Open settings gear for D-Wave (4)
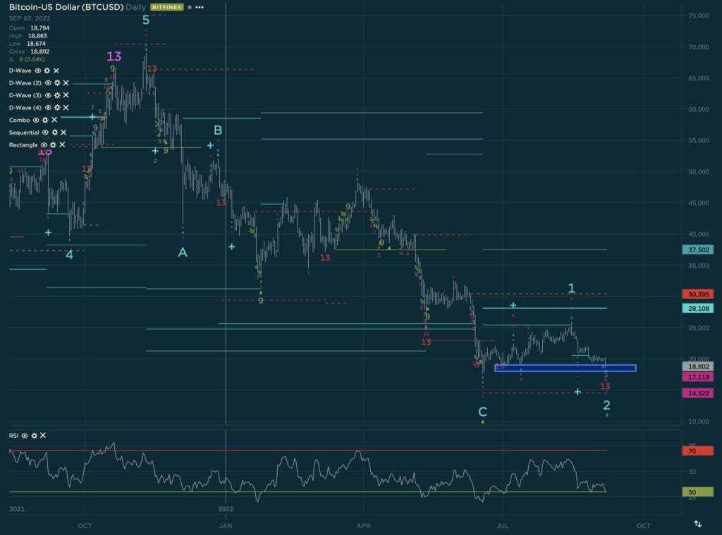The width and height of the screenshot is (722, 535). (x=57, y=108)
